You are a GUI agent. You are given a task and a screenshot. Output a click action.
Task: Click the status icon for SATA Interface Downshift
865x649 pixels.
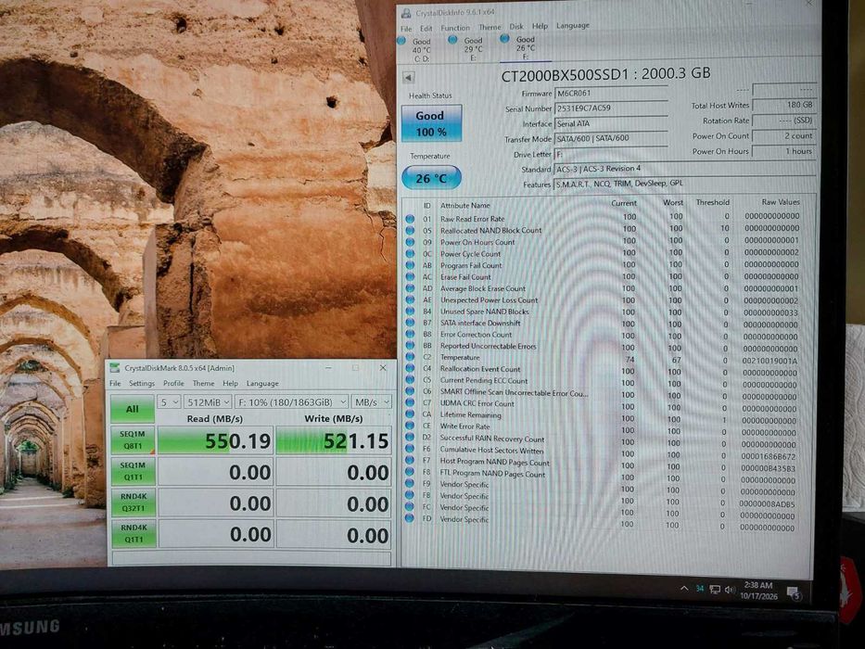tap(410, 323)
